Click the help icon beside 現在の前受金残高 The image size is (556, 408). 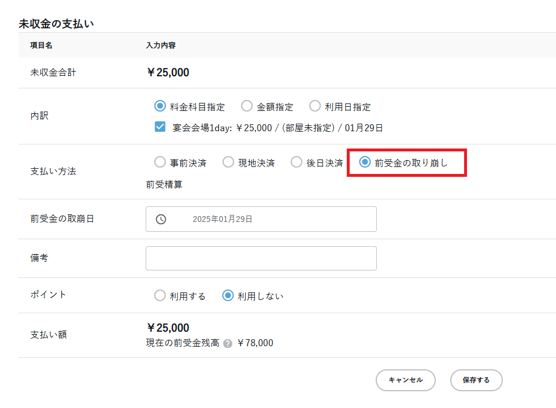[x=228, y=343]
